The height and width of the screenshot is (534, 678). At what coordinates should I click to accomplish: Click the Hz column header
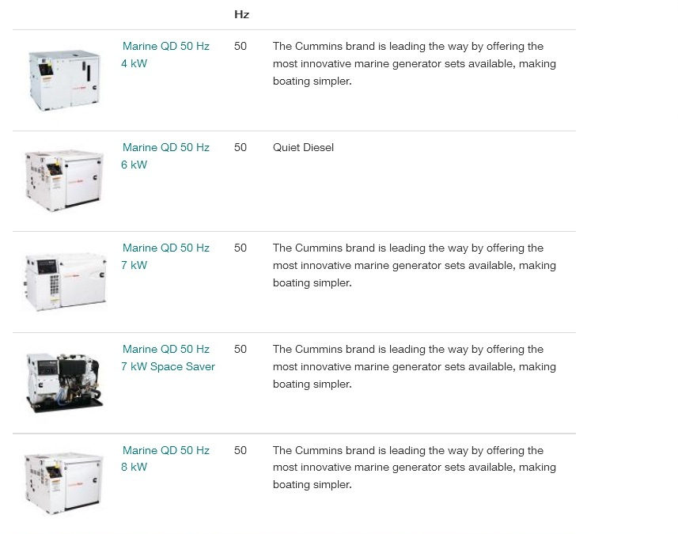242,15
